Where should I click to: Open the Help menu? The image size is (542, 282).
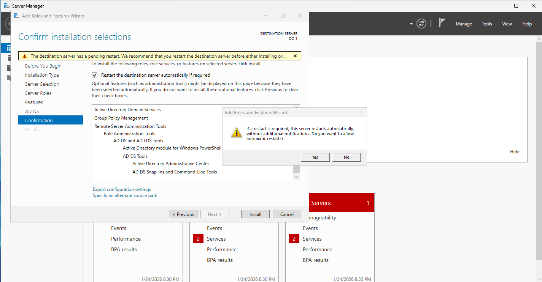tap(527, 24)
